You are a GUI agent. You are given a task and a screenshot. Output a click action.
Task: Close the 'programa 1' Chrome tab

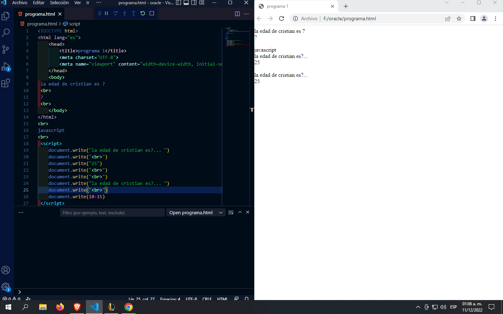332,6
